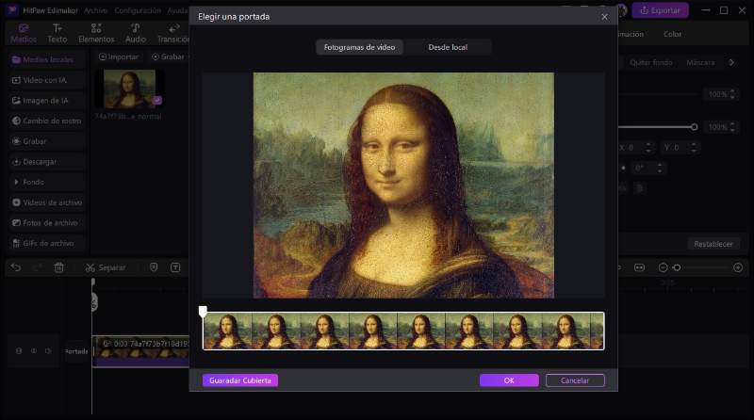Open the Archivo menu

click(96, 10)
